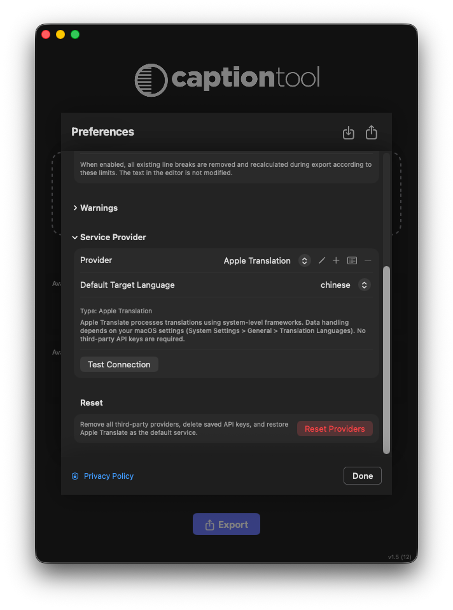Click the Test Connection button
This screenshot has height=610, width=453.
(119, 364)
